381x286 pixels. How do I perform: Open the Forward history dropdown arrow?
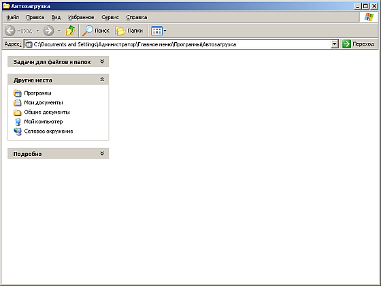(x=59, y=31)
